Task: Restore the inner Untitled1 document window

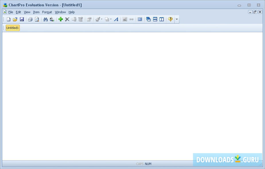Action: [x=255, y=12]
